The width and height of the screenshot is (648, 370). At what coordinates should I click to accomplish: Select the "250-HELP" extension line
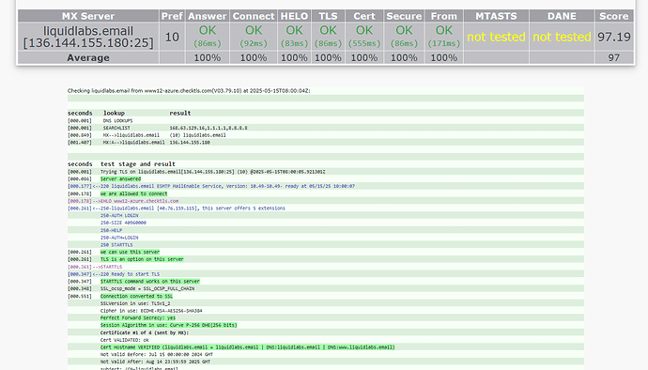(x=111, y=230)
